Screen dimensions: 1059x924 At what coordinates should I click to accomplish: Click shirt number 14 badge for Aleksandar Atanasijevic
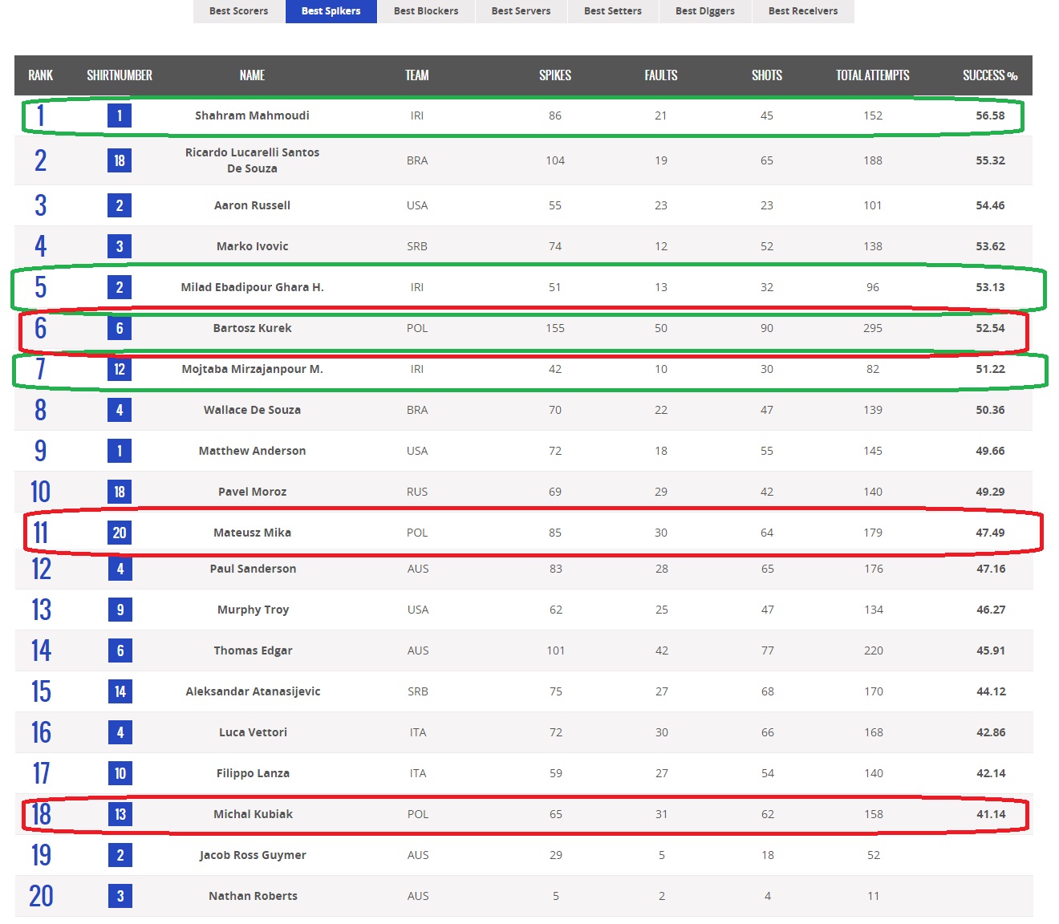[120, 691]
